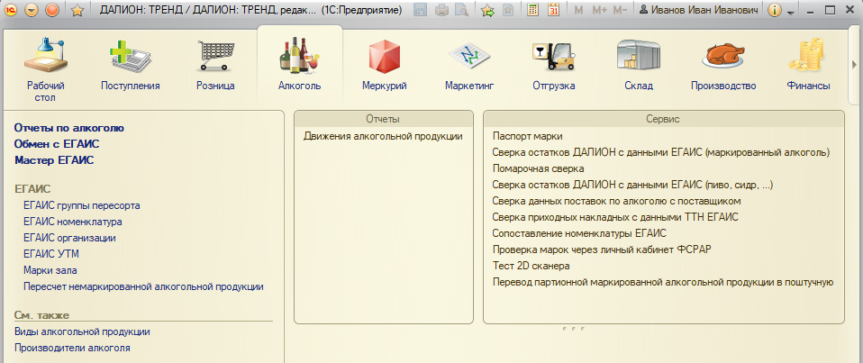Screen dimensions: 863x363
Task: Open Сверка остатков ДАЛИОН (маркированный алкоголь)
Action: pos(661,152)
